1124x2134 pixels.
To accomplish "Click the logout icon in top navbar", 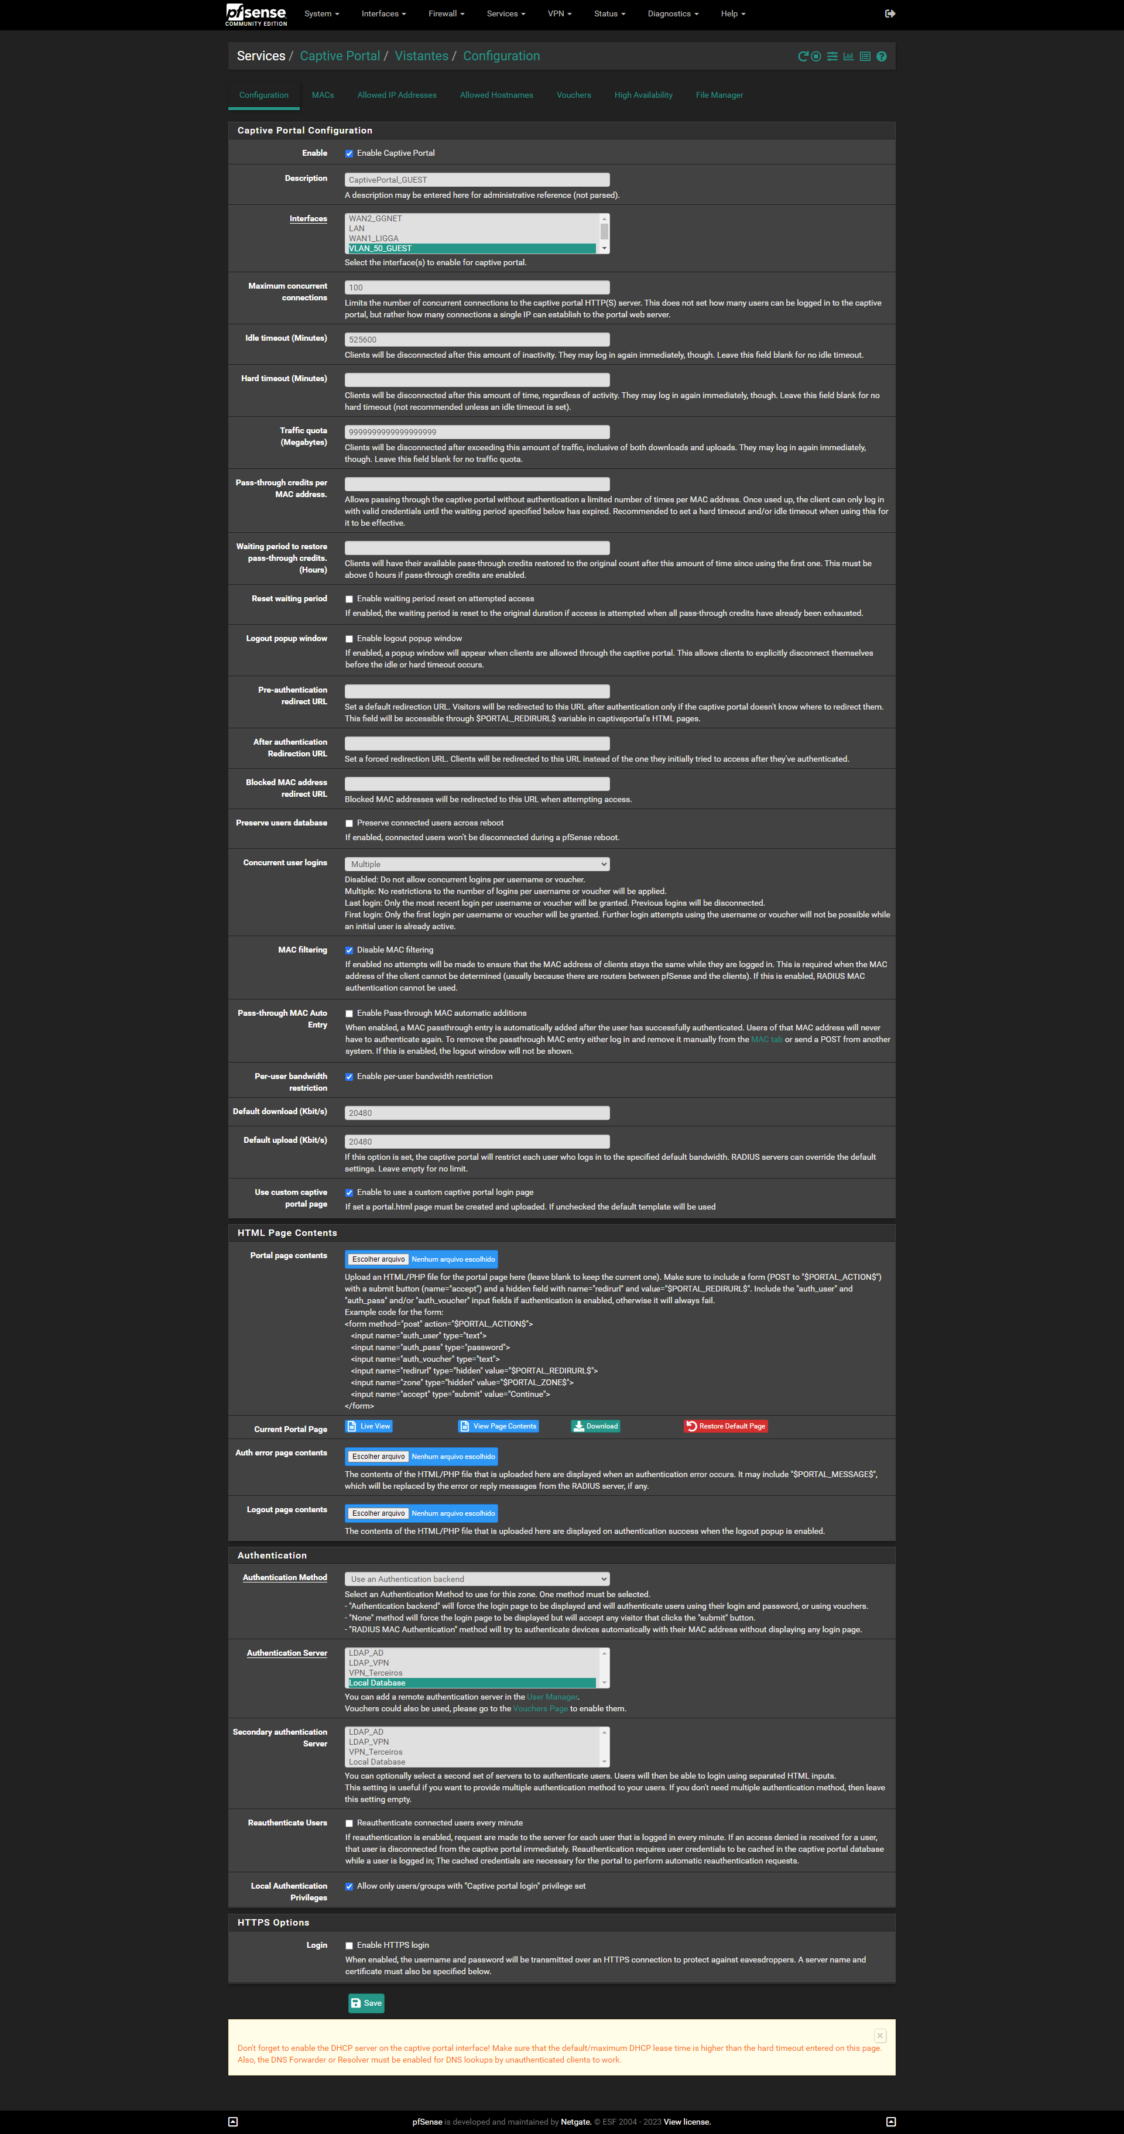I will tap(890, 13).
